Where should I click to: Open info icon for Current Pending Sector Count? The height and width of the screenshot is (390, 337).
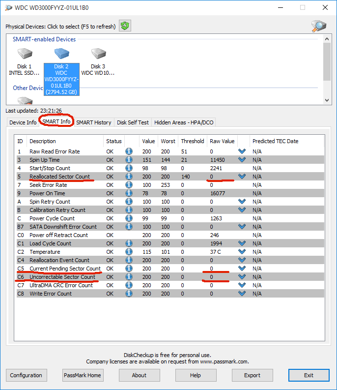click(x=129, y=269)
